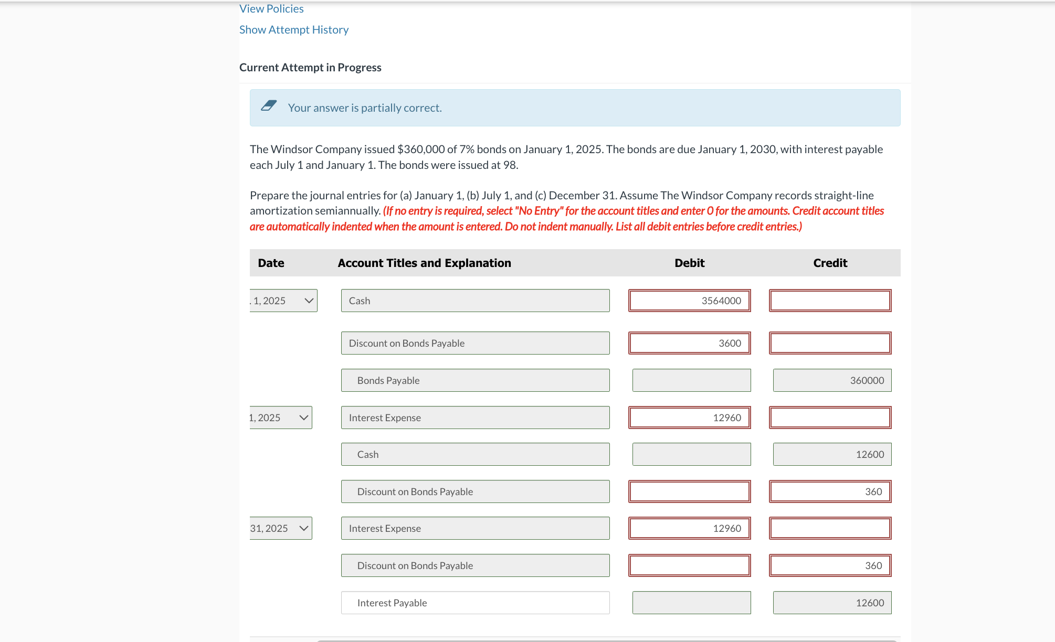1055x642 pixels.
Task: Click December Discount on Bonds Payable credit 360
Action: pos(830,565)
